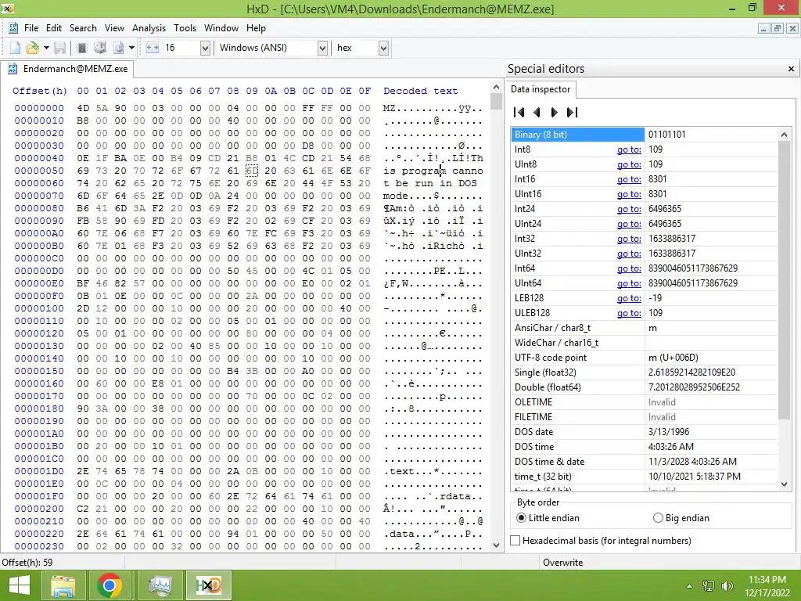Click the binary value 01101101 field
Image resolution: width=801 pixels, height=601 pixels.
(711, 135)
